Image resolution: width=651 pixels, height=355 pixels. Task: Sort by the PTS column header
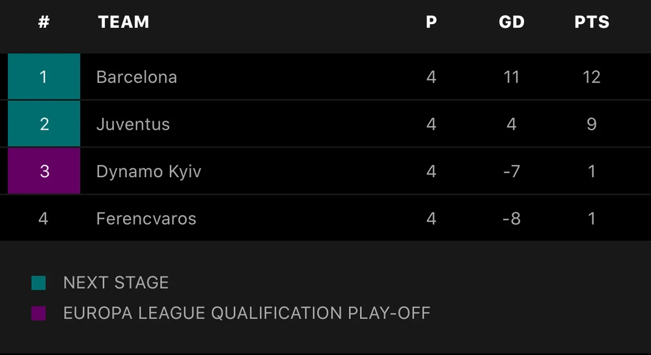(591, 22)
